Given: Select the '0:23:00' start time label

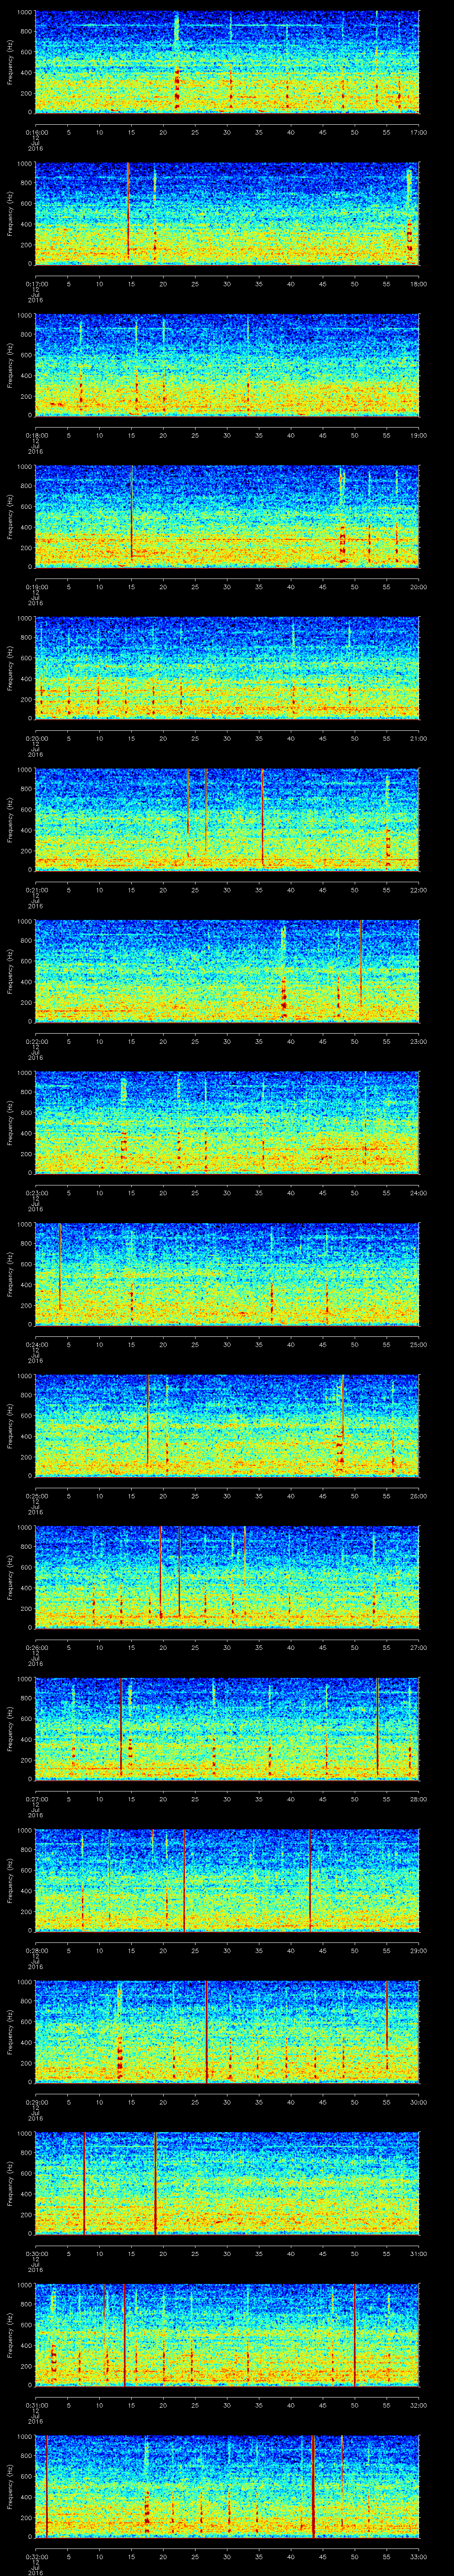Looking at the screenshot, I should [36, 1192].
